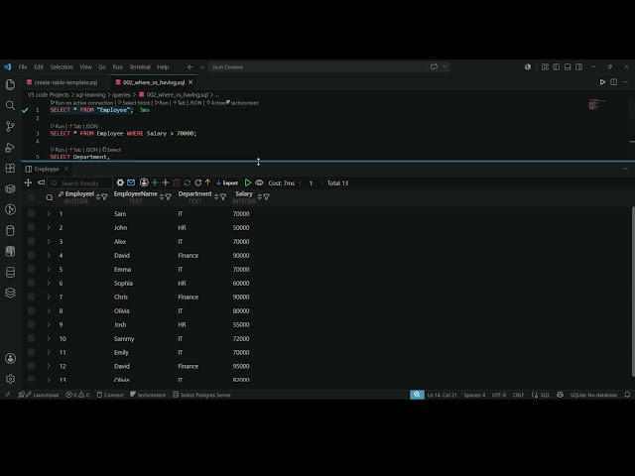The height and width of the screenshot is (476, 635).
Task: Click the Finance cell in row 12
Action: pos(188,366)
